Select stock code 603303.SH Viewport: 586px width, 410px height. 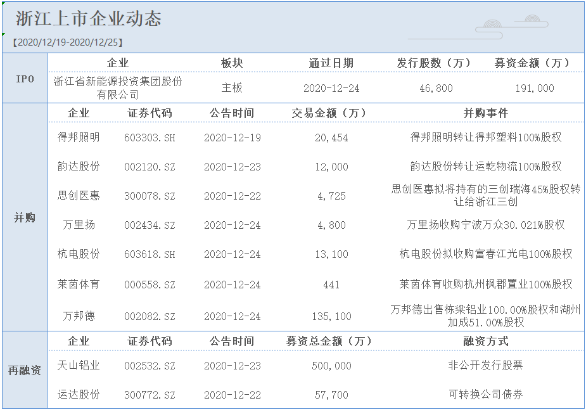(x=150, y=138)
